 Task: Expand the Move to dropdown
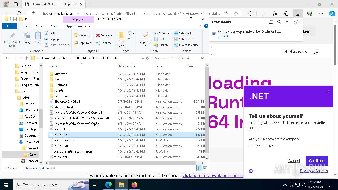[91, 35]
